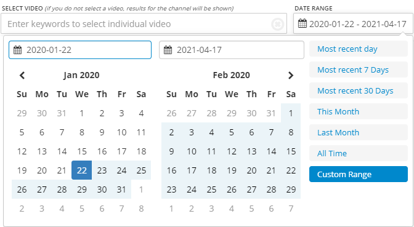Select January 22 in the calendar

click(81, 170)
